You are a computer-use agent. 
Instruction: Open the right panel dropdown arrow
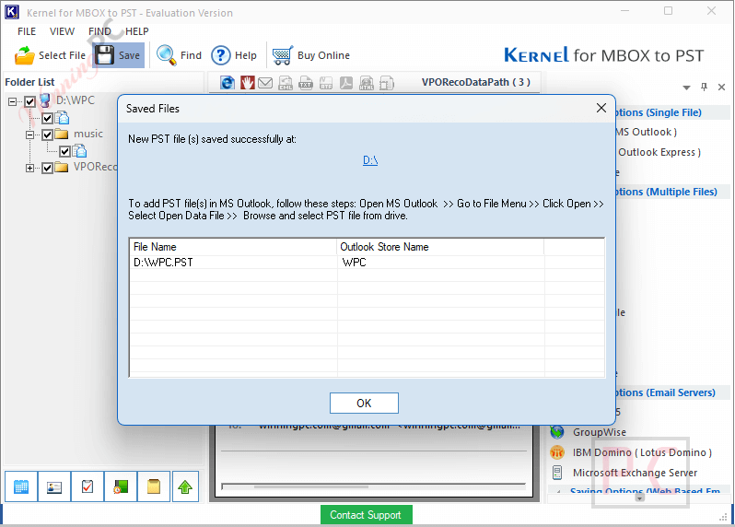point(687,88)
